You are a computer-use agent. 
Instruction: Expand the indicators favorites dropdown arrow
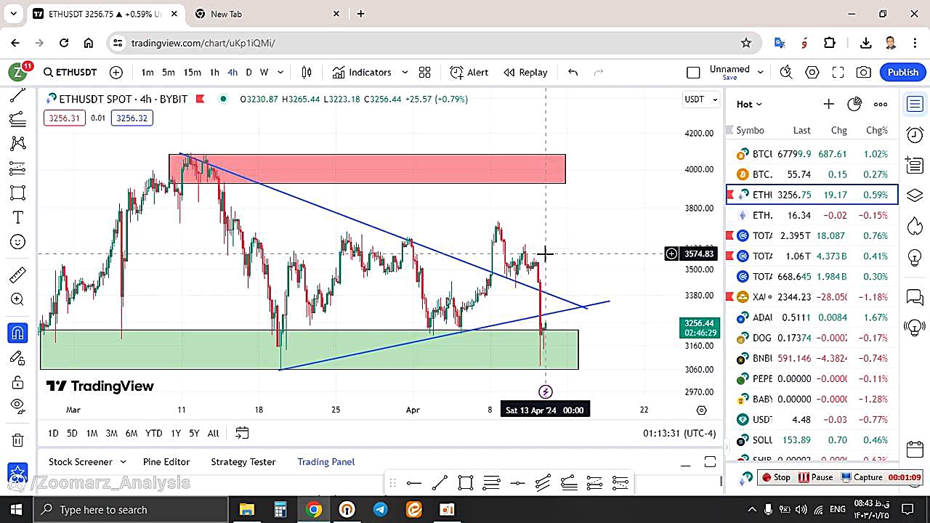coord(405,72)
